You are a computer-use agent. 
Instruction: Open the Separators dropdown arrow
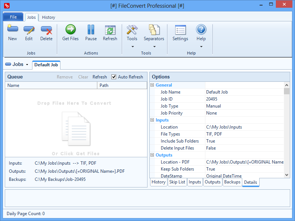pos(155,47)
